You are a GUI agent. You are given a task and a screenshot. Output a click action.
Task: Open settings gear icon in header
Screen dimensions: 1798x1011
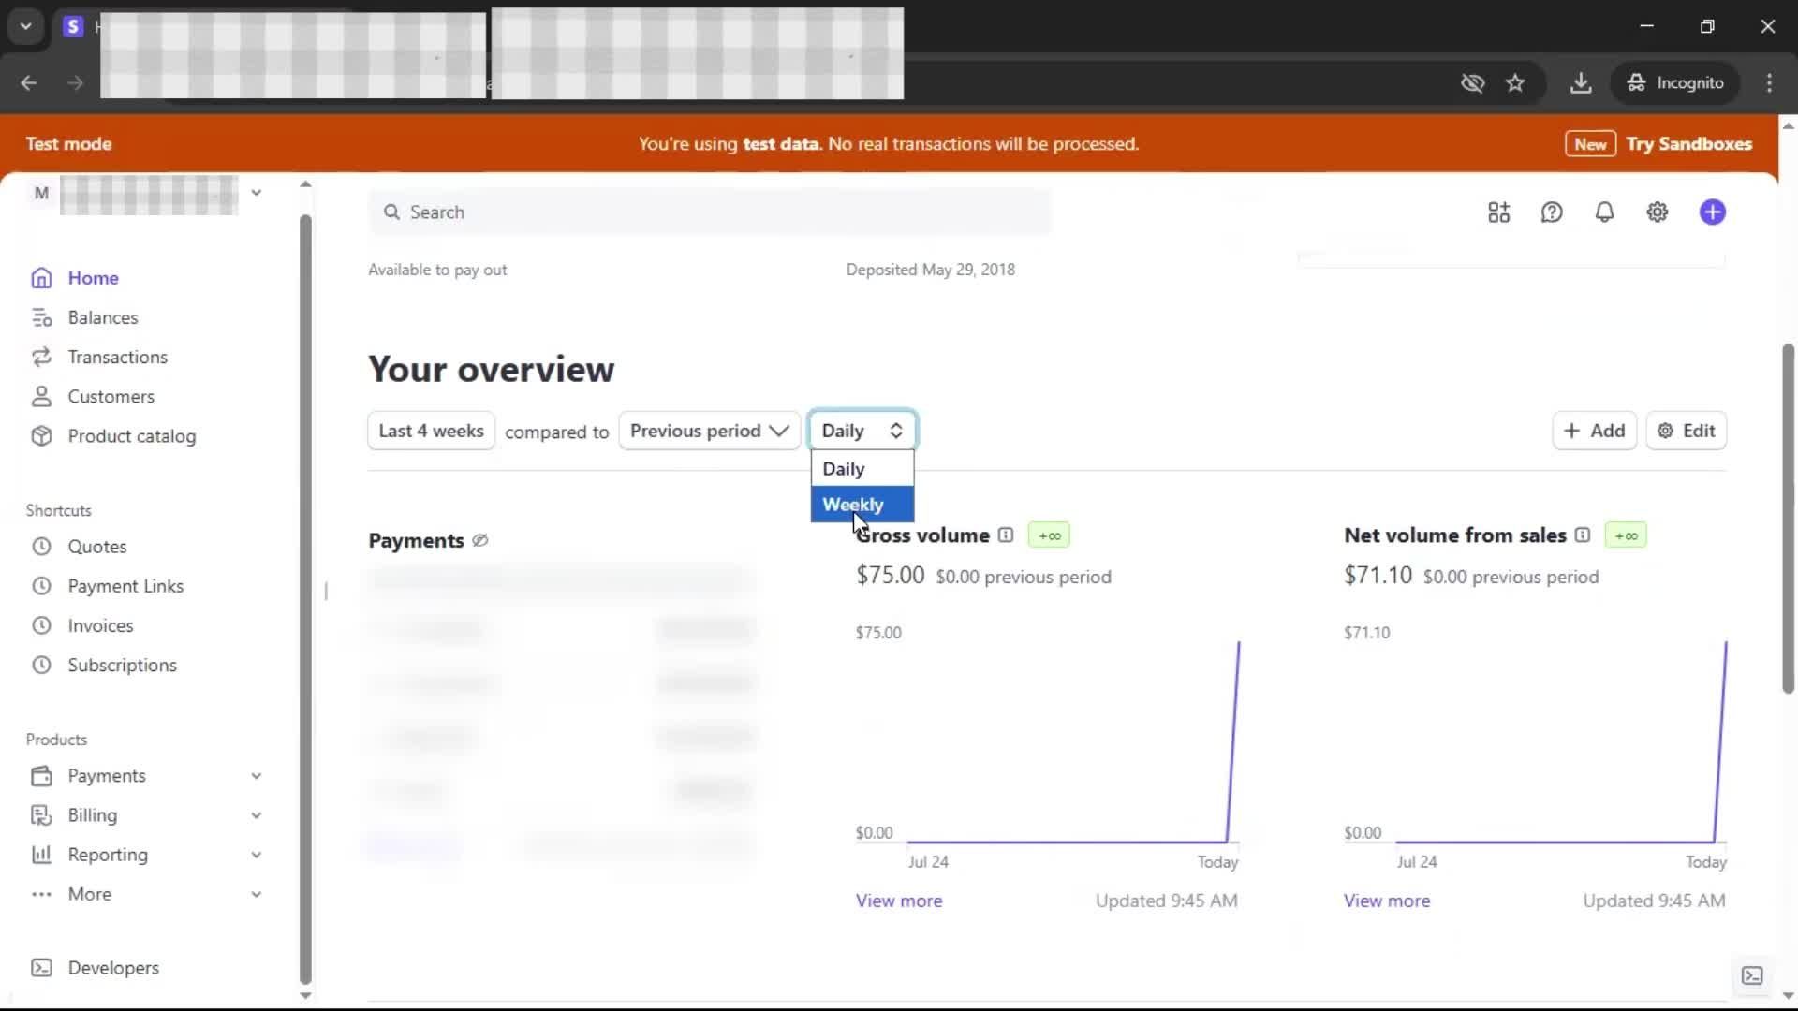coord(1657,212)
